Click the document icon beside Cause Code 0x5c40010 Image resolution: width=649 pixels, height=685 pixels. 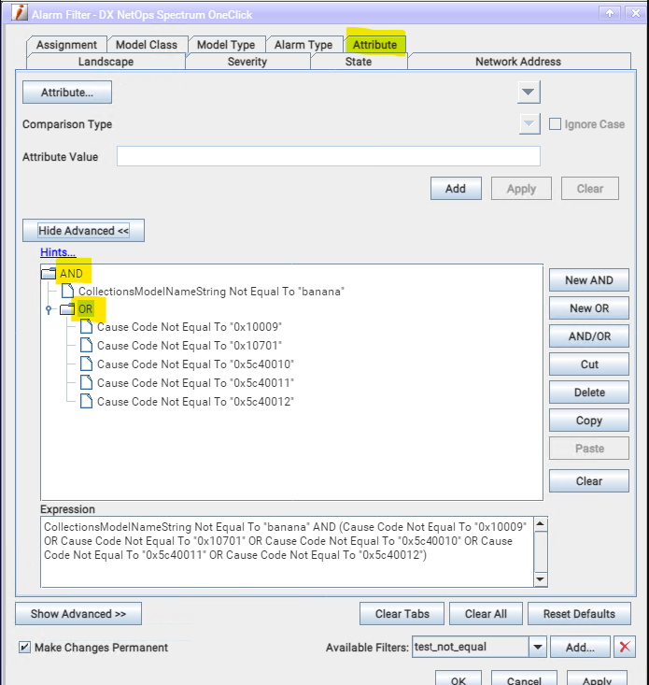(x=87, y=364)
